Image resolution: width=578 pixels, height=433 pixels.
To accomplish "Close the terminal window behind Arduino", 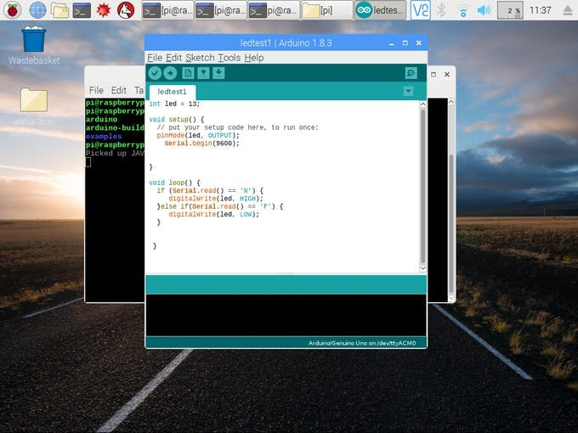I will click(447, 75).
